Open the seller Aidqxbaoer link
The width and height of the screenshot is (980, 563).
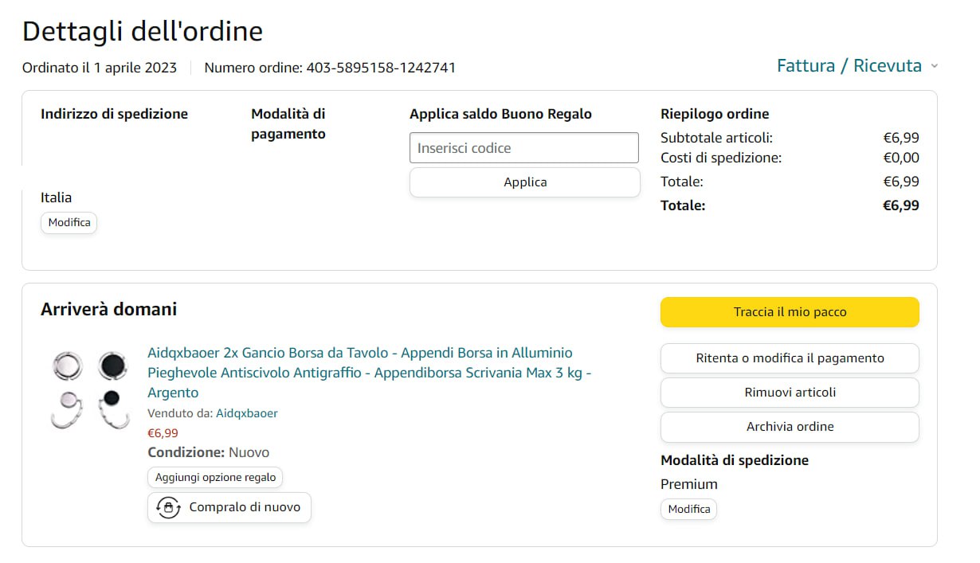tap(247, 413)
